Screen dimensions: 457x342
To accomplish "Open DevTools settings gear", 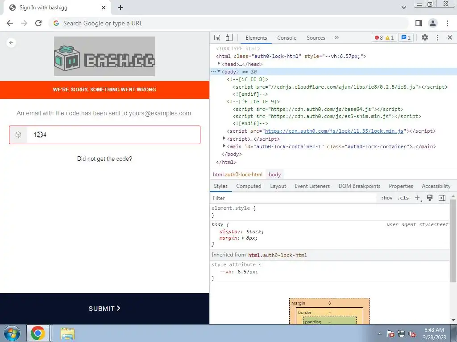I will point(425,37).
